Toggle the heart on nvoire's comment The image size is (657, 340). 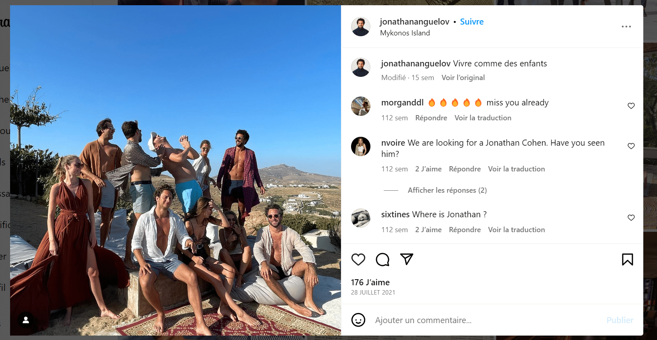[631, 146]
